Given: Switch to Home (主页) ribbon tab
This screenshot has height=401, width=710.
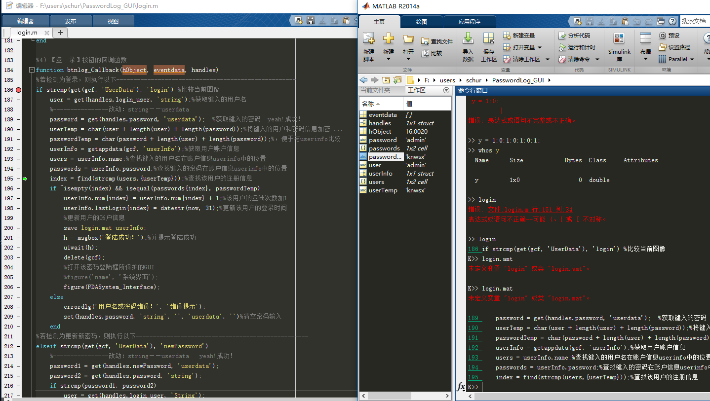Looking at the screenshot, I should tap(379, 22).
